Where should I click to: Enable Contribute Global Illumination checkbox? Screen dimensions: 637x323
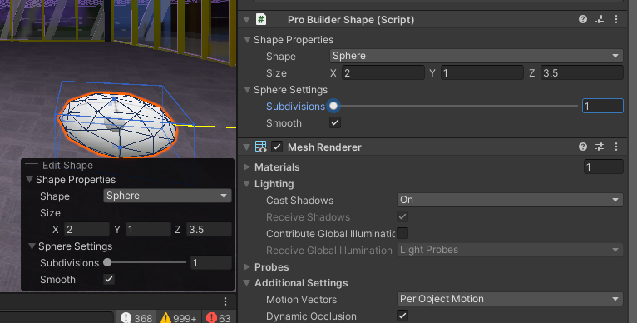coord(402,233)
